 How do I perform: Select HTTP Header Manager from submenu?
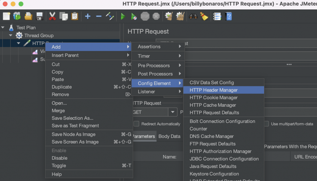pyautogui.click(x=214, y=90)
